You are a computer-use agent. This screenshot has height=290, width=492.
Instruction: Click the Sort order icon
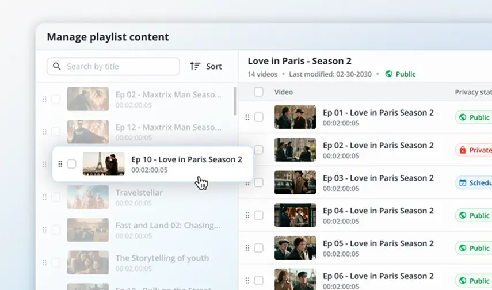coord(195,66)
